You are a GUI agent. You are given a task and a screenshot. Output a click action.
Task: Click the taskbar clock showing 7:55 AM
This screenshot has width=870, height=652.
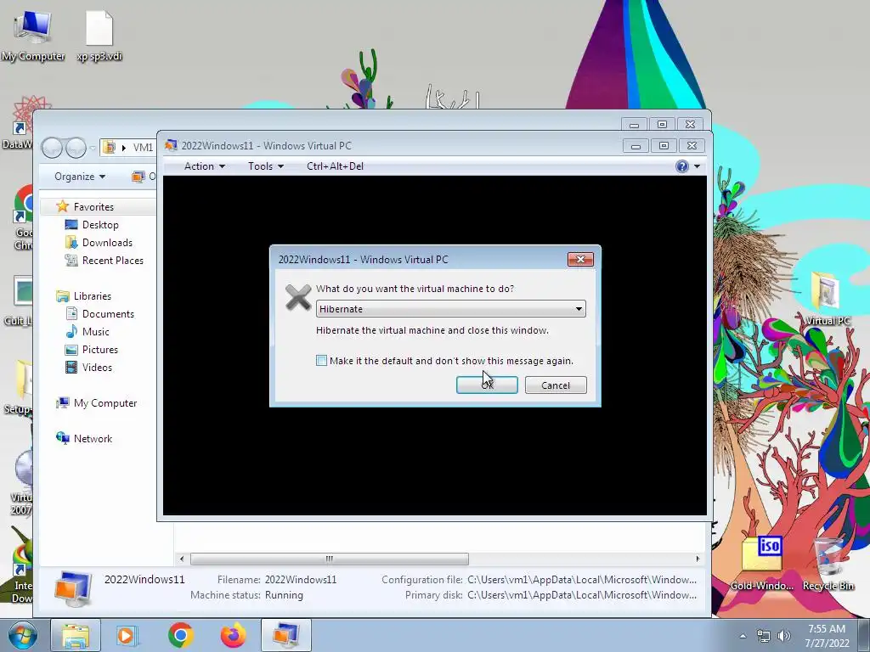pyautogui.click(x=827, y=636)
